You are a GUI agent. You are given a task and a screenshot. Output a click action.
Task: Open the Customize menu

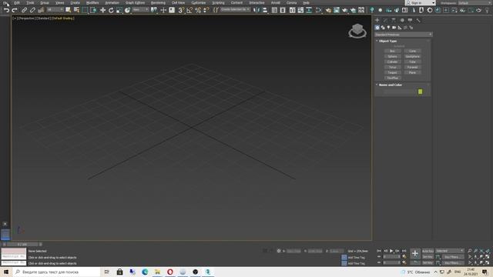click(199, 3)
